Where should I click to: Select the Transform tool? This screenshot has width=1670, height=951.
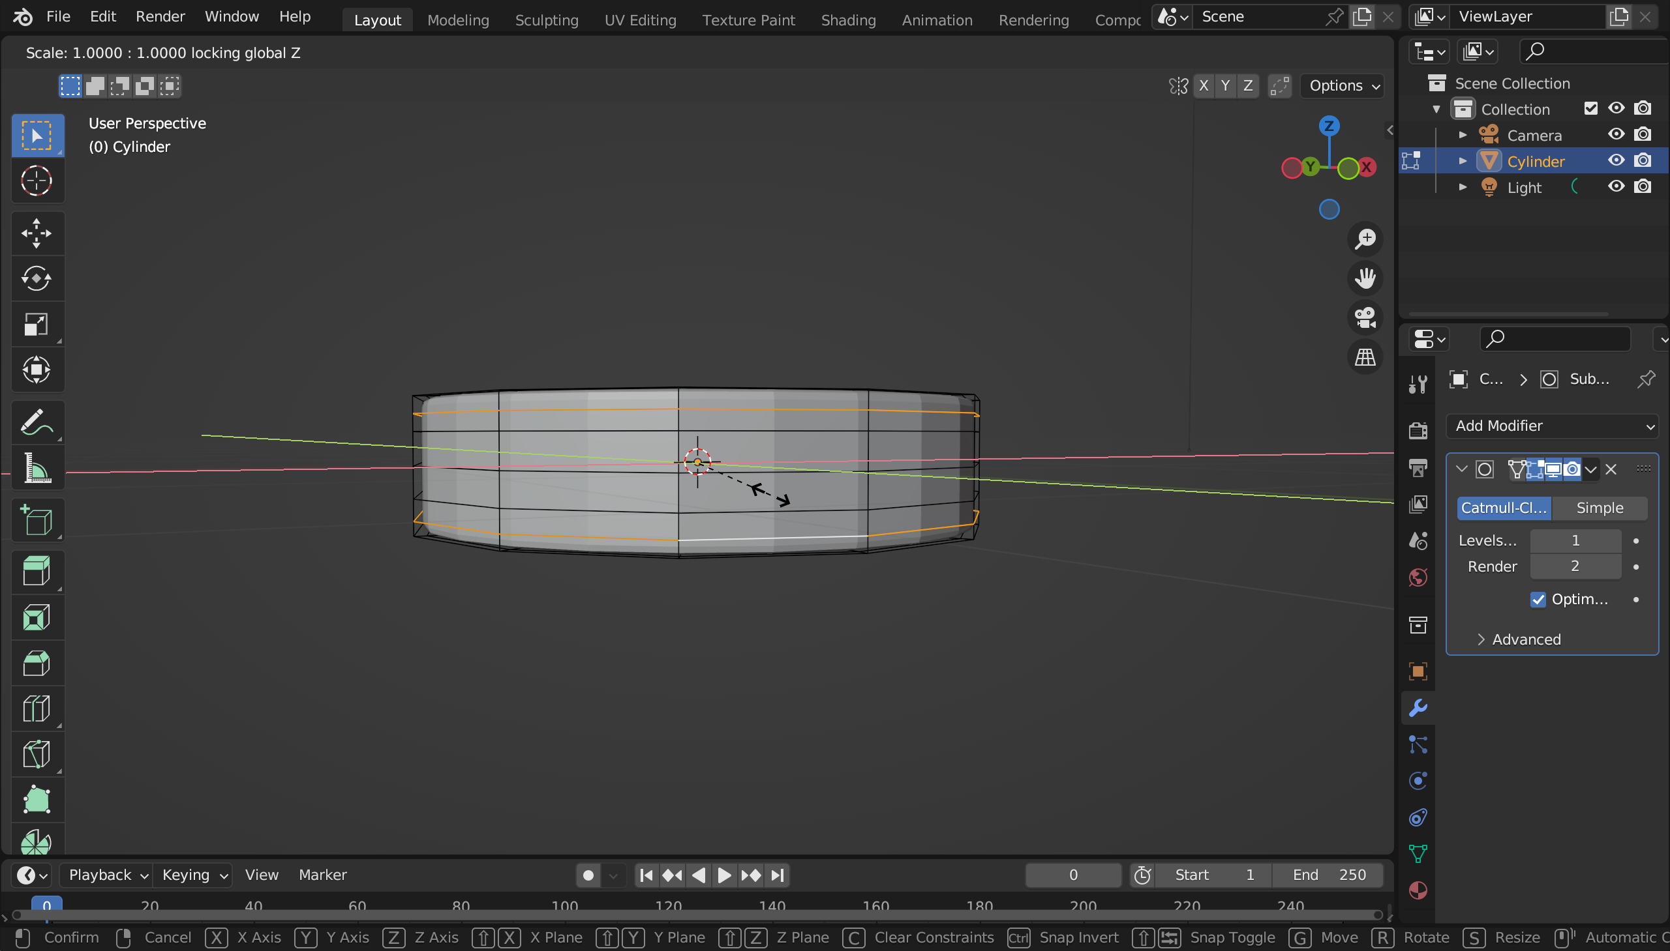[37, 370]
